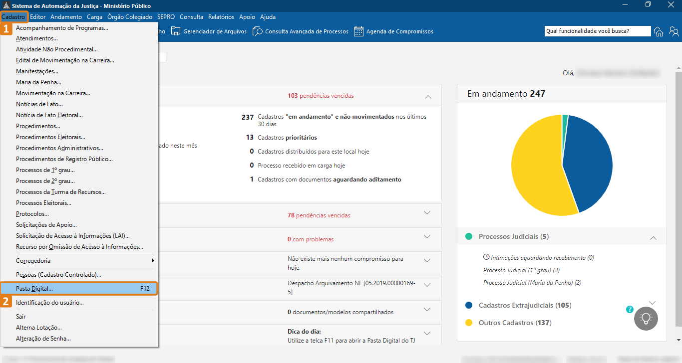Image resolution: width=682 pixels, height=363 pixels.
Task: Open the Relatórios menu
Action: (x=221, y=17)
